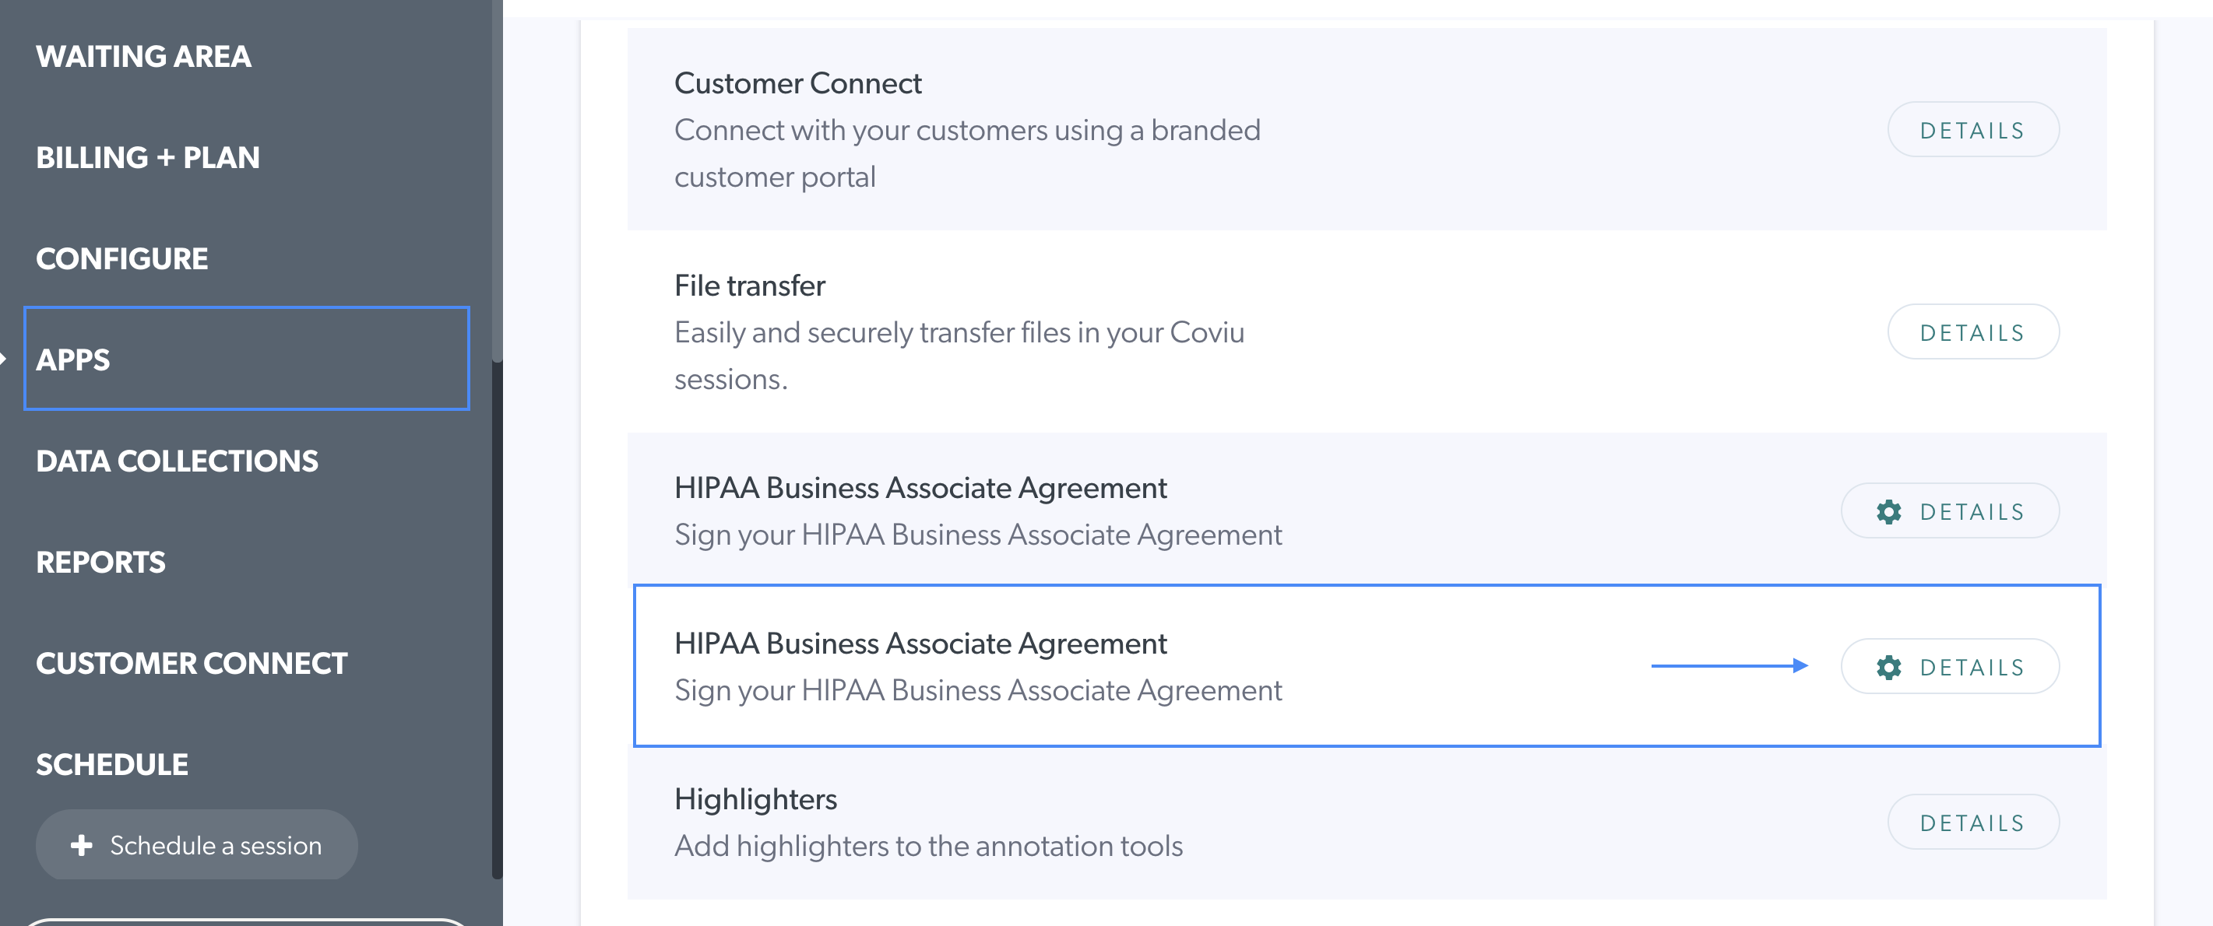Screen dimensions: 2213x926
Task: Click gear icon in first HIPAA Details button
Action: [1888, 512]
